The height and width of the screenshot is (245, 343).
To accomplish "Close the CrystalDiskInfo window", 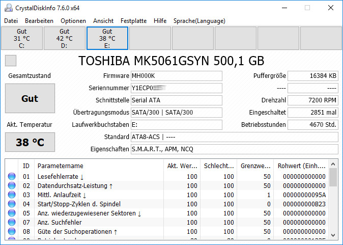I will 331,8.
